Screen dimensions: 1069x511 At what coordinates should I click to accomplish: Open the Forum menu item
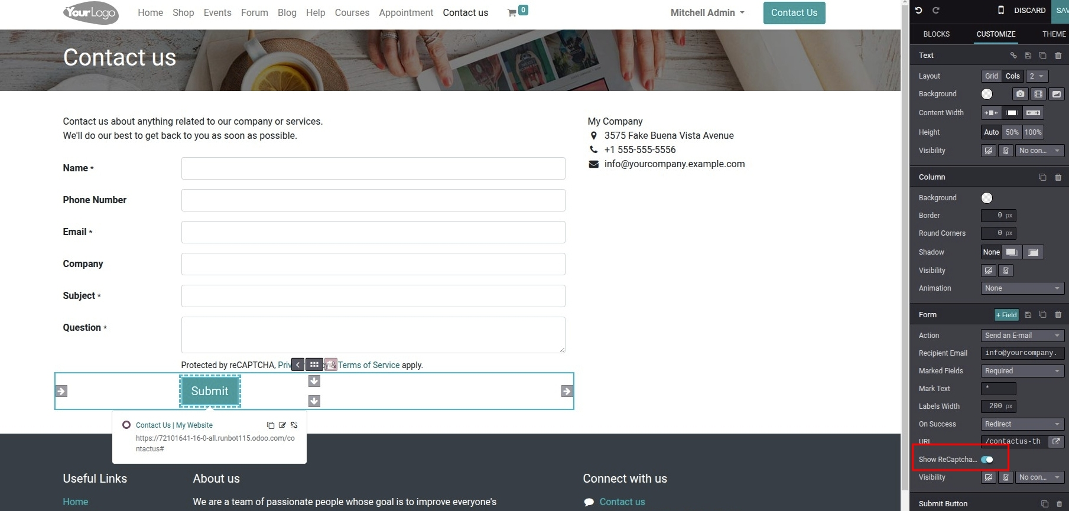click(x=255, y=12)
